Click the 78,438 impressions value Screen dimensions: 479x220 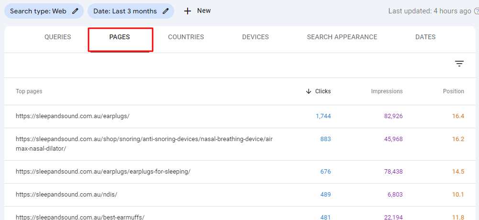pos(393,172)
